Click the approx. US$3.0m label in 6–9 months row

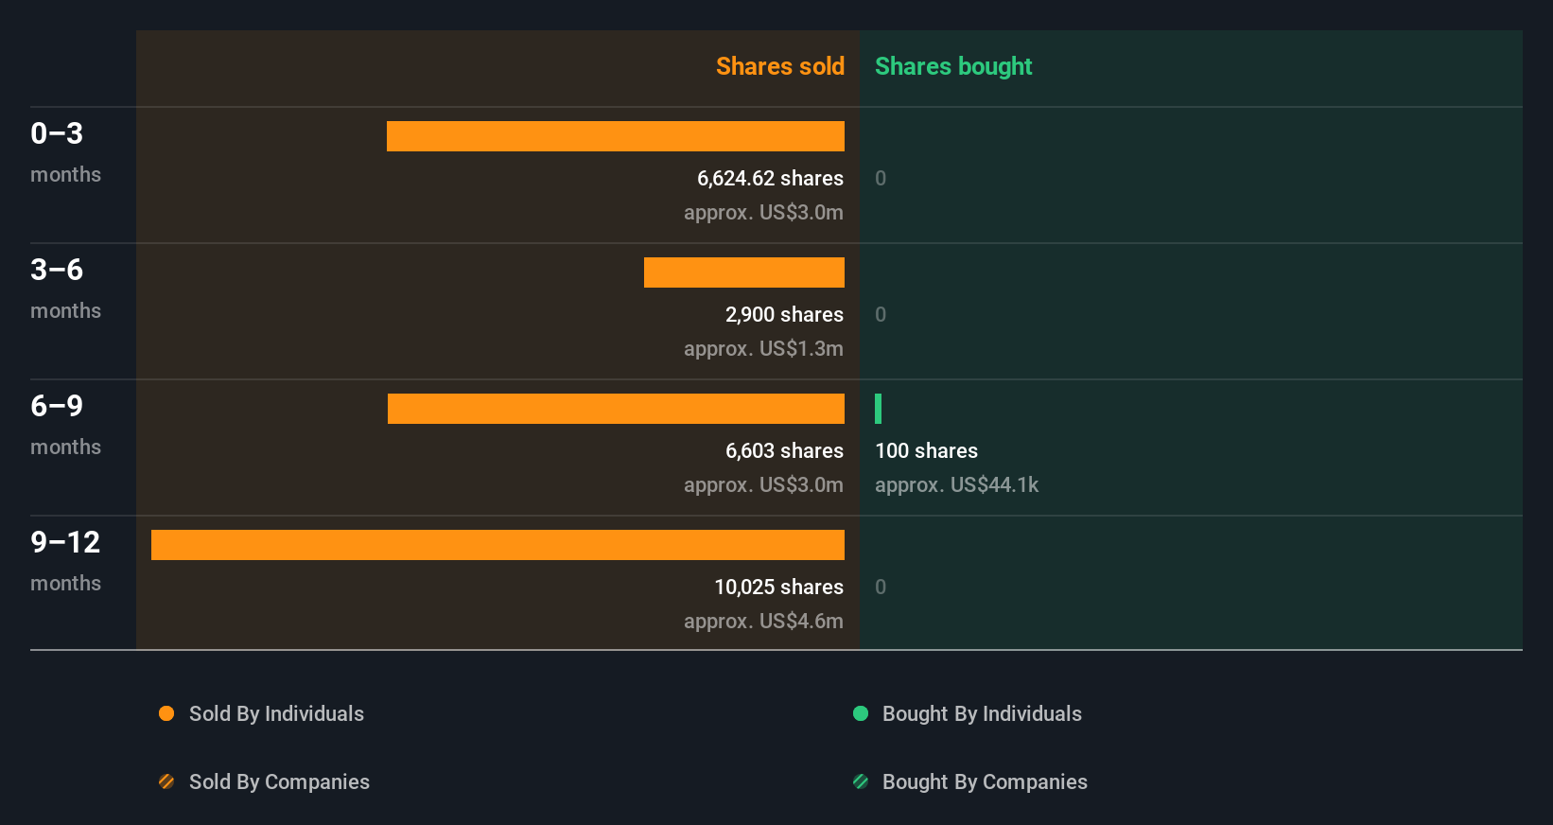pyautogui.click(x=763, y=485)
